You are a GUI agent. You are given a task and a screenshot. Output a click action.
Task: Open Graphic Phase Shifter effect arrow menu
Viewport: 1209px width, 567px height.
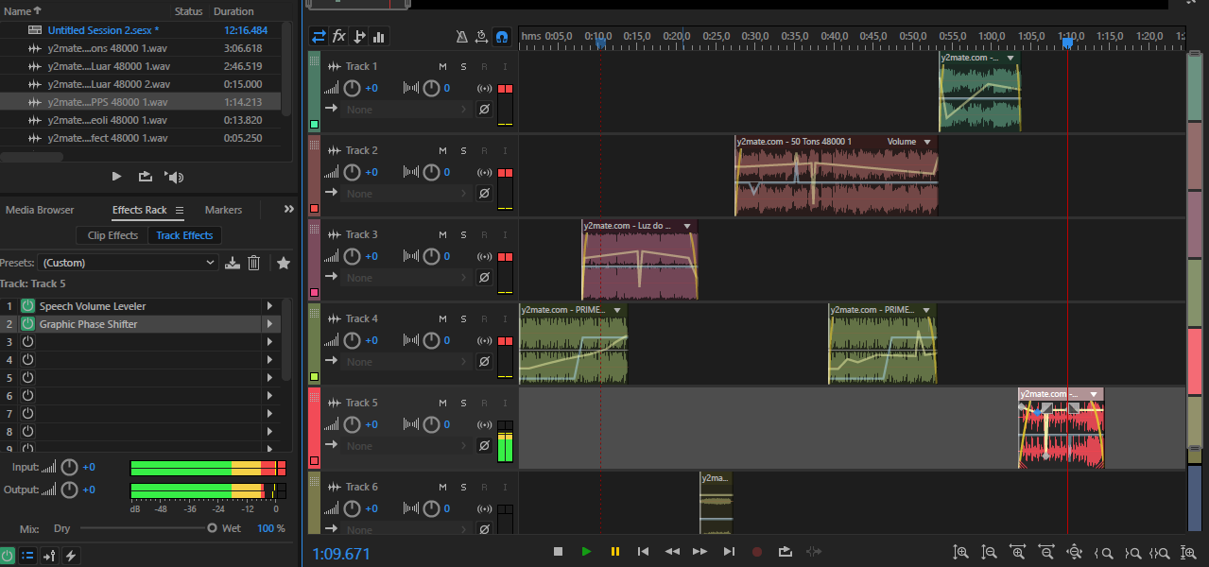(270, 324)
